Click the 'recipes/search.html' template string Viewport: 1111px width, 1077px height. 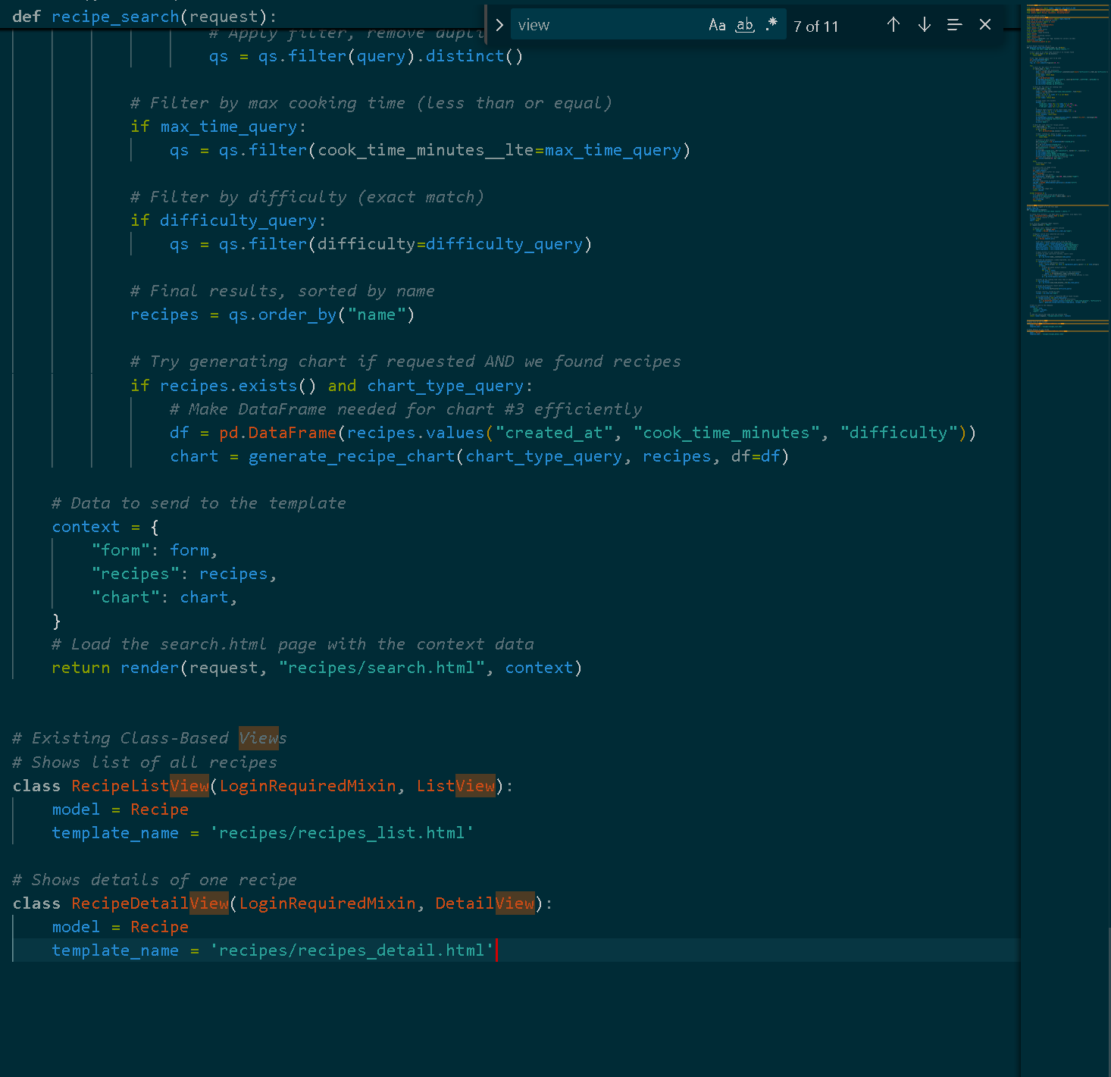382,668
